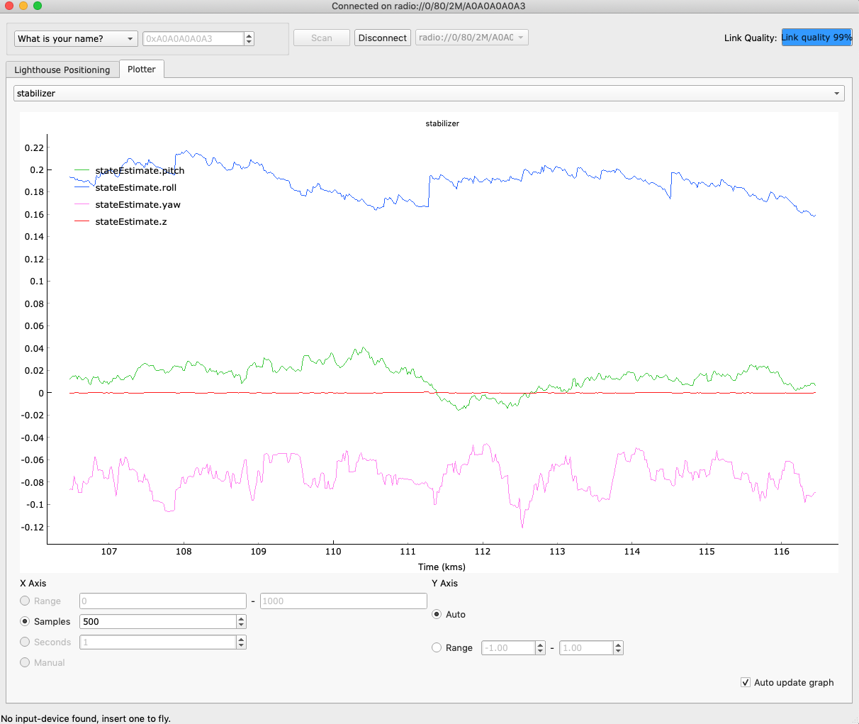Click the Link quality progress bar
This screenshot has height=724, width=859.
pos(816,38)
